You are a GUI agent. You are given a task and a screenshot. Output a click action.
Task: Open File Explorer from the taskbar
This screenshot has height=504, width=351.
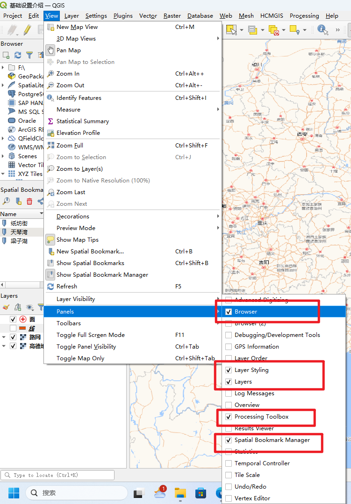tap(180, 493)
